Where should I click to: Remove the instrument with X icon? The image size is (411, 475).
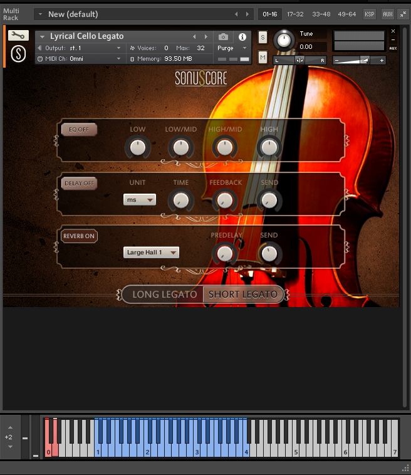click(x=393, y=31)
